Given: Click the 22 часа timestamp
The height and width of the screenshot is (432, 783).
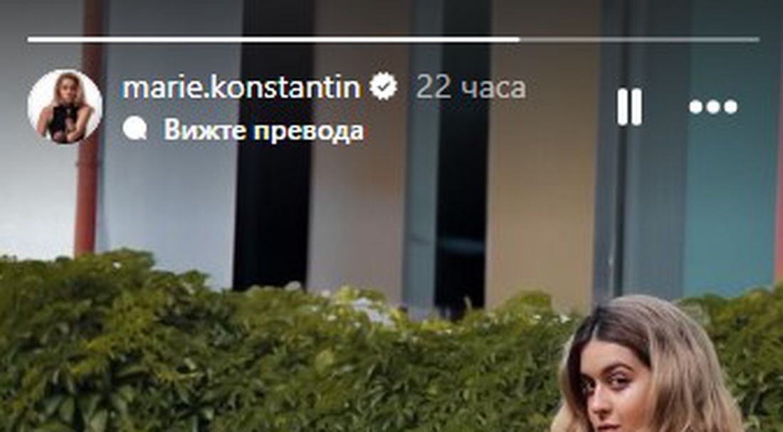Looking at the screenshot, I should tap(471, 87).
